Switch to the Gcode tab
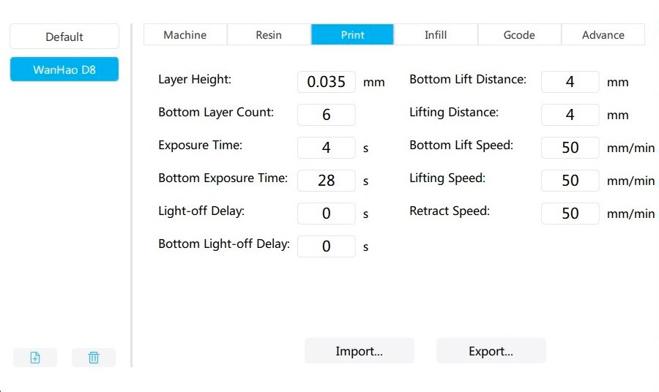Screen dimensions: 659x392 coord(519,35)
